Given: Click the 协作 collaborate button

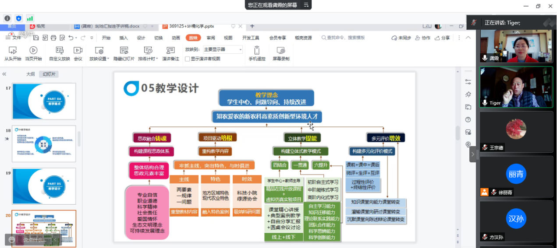Looking at the screenshot, I should pos(422,38).
